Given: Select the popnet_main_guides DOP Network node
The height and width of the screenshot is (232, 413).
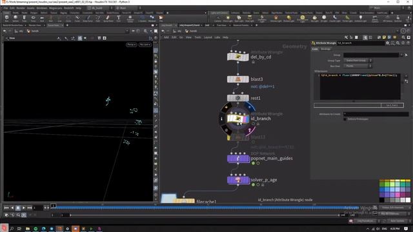Looking at the screenshot, I should click(x=238, y=159).
